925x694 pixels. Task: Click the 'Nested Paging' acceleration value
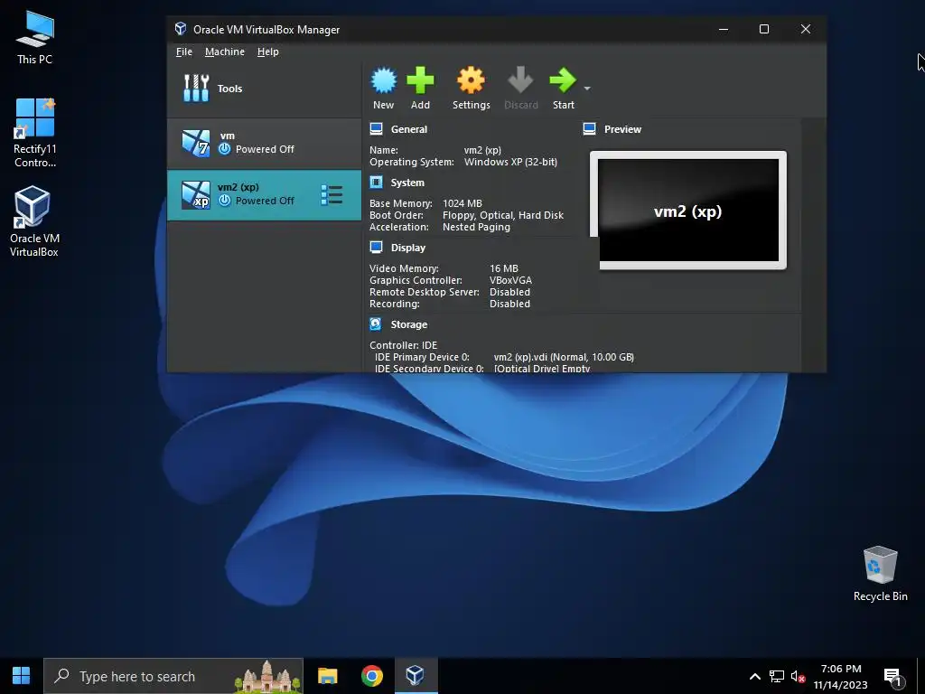pos(476,227)
